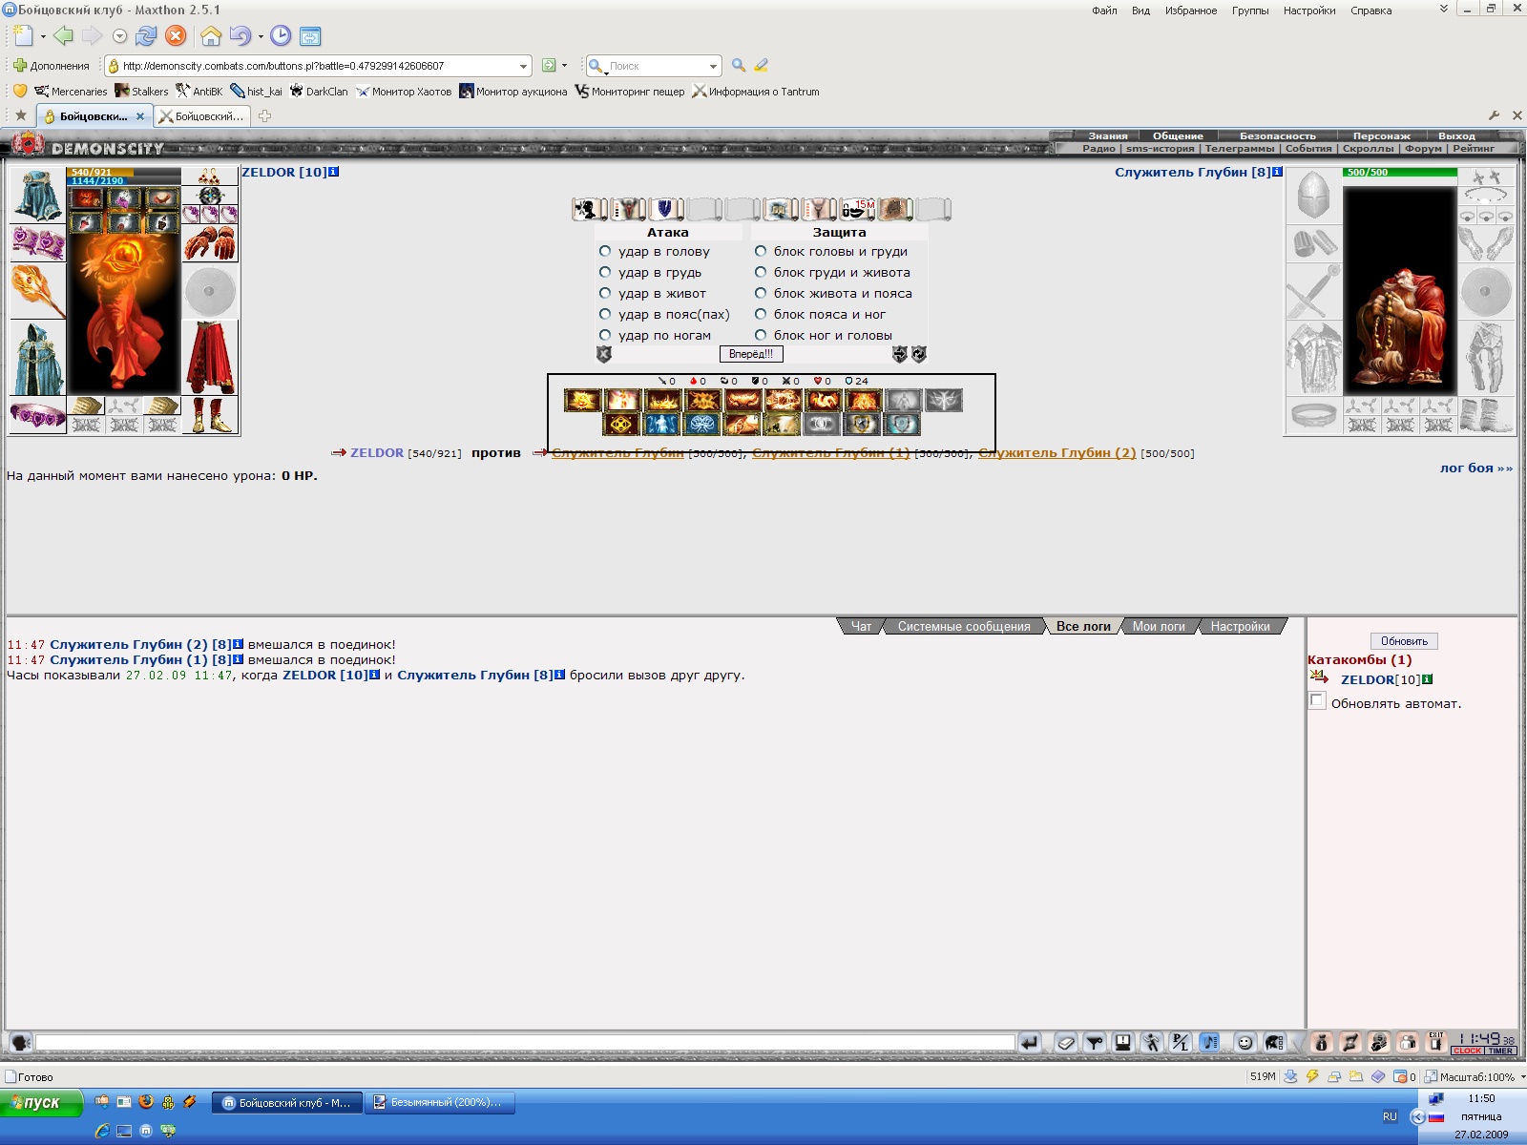Open 'лог боя »»' link

pyautogui.click(x=1476, y=468)
